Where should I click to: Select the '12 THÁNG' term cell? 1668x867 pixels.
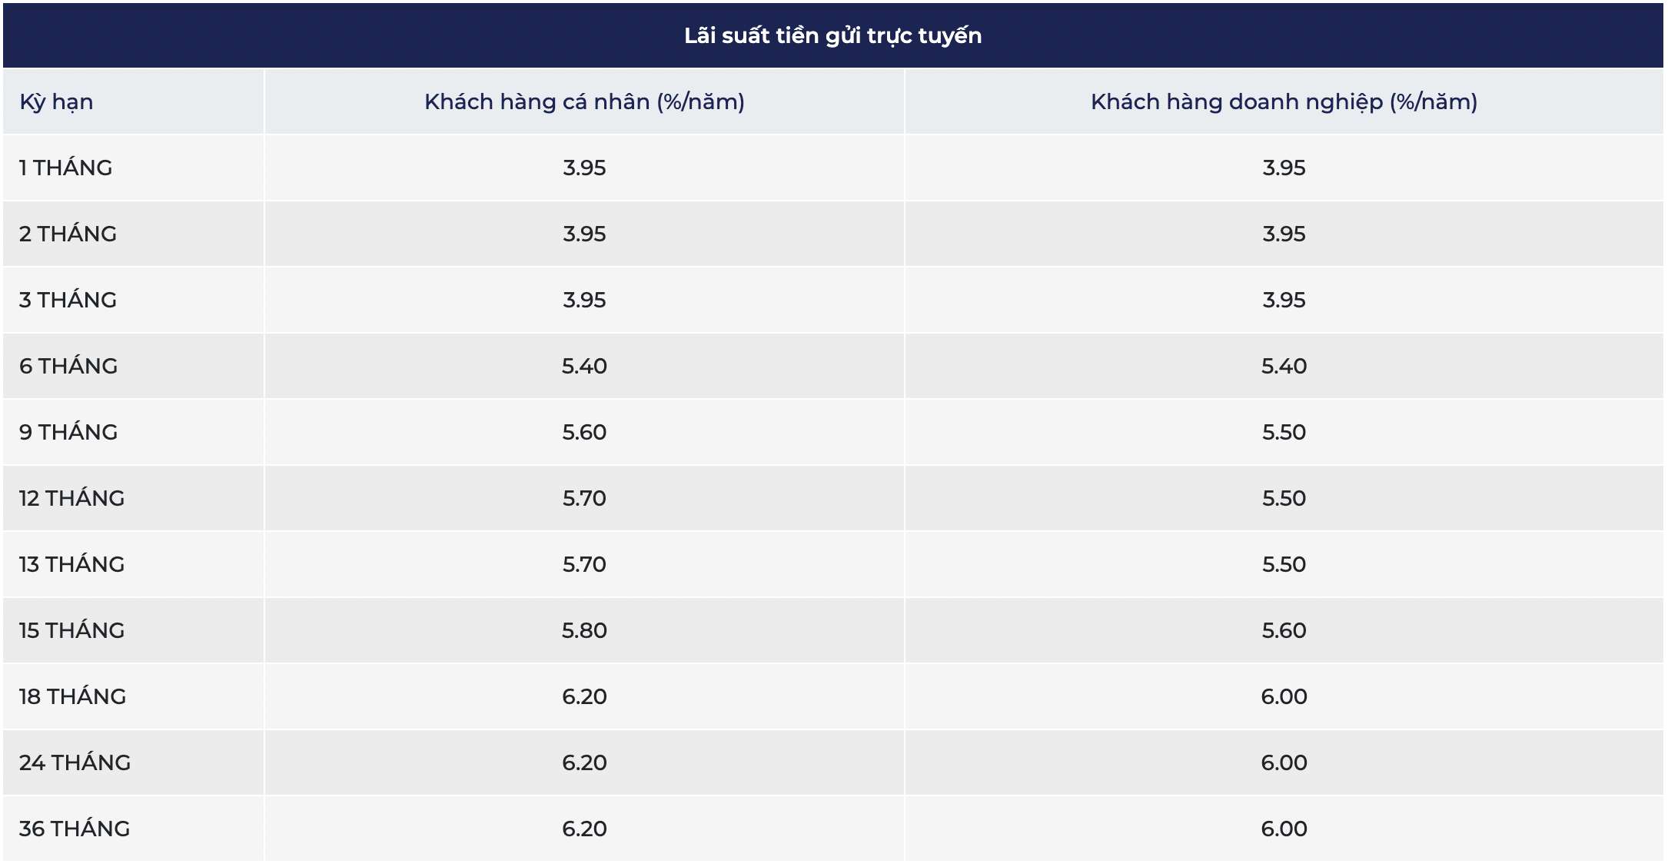click(x=72, y=499)
